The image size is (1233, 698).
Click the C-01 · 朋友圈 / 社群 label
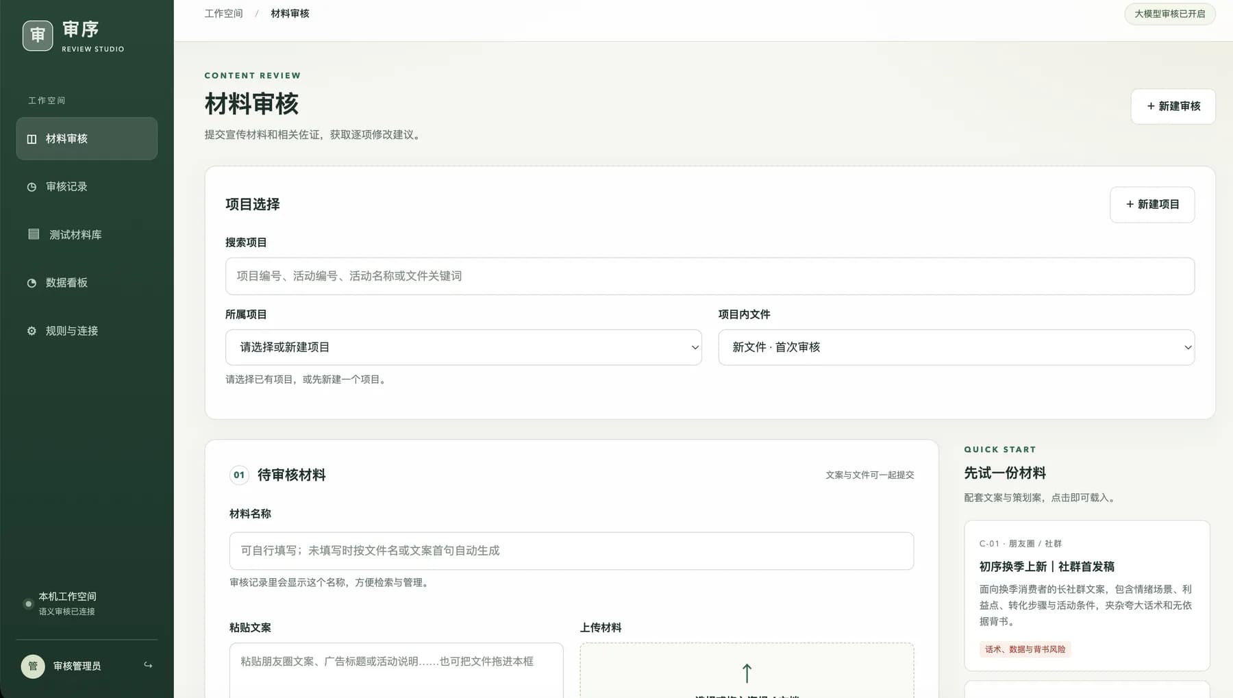coord(1021,543)
